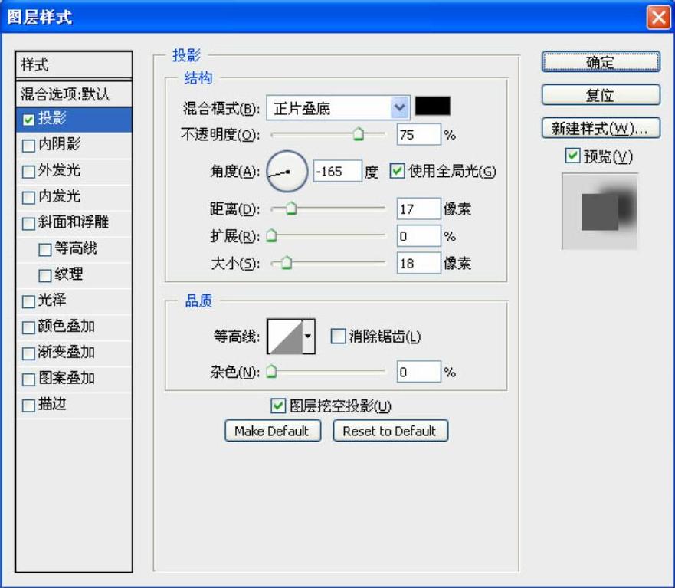
Task: Click the Make Default button
Action: pos(273,431)
